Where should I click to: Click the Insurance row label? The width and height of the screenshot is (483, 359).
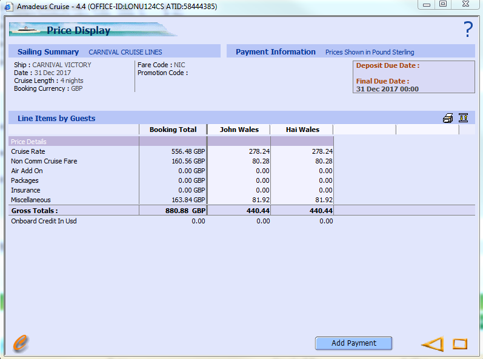tap(25, 190)
